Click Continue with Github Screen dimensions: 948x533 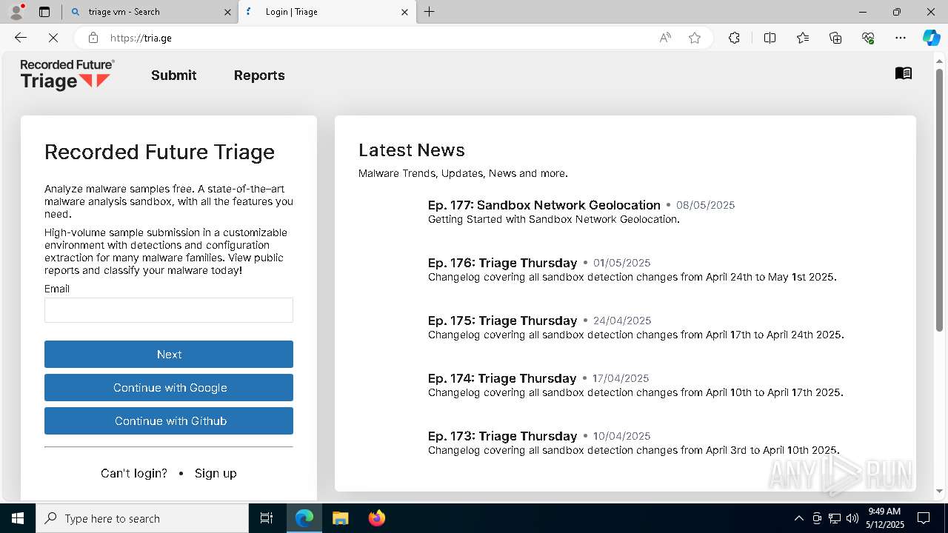(169, 420)
